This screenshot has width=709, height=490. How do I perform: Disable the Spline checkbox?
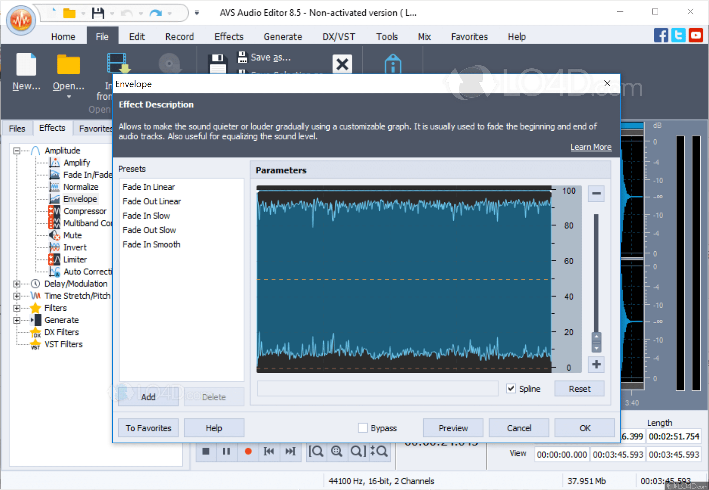[x=511, y=388]
